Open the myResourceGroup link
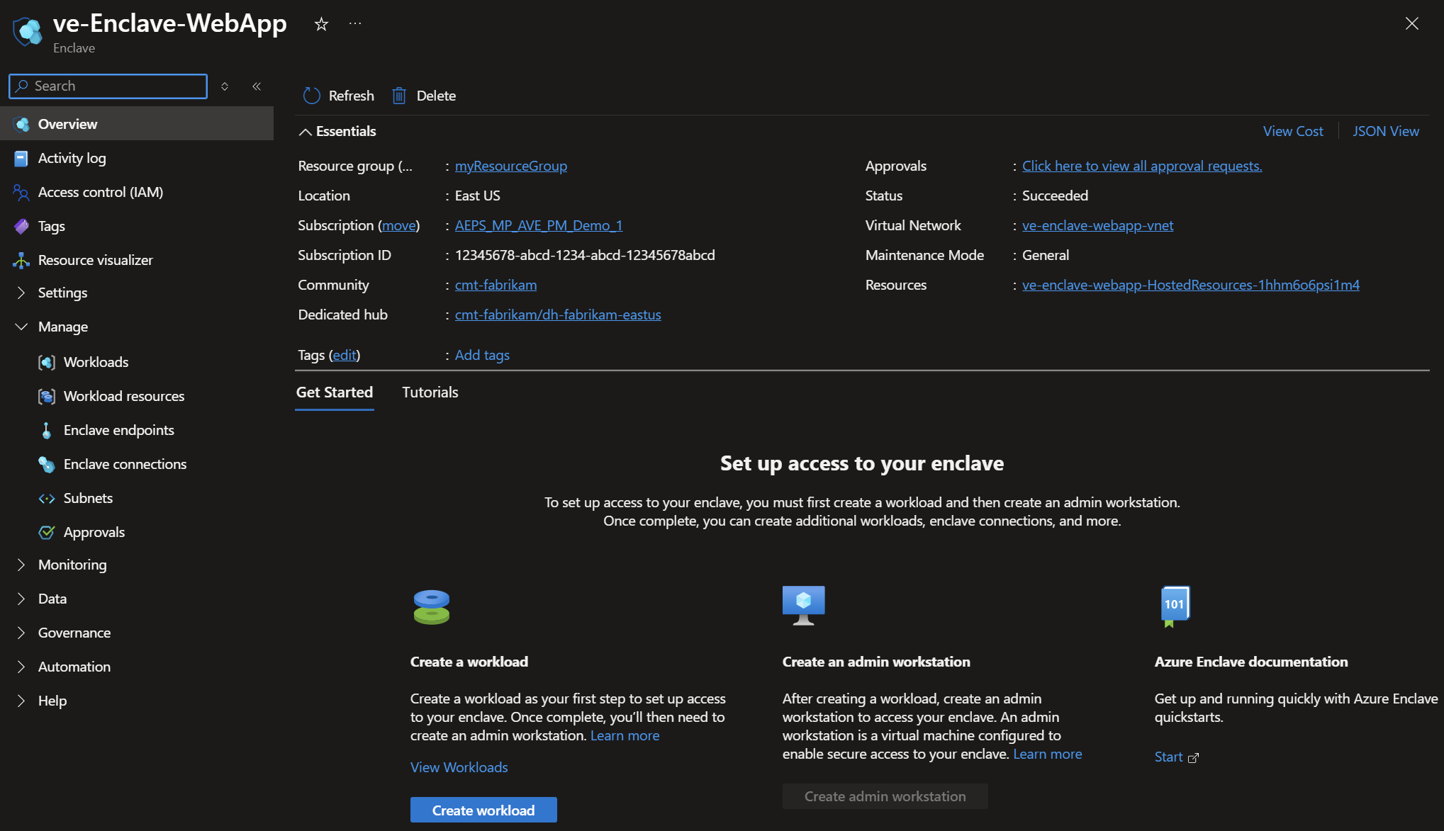The height and width of the screenshot is (831, 1444). 511,166
